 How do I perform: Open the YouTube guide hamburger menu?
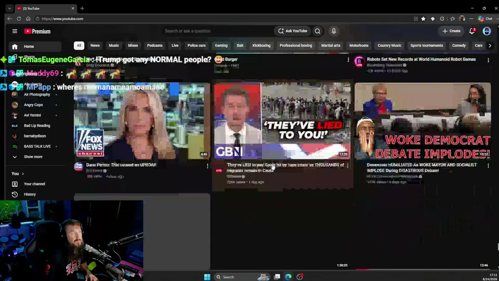[14, 31]
